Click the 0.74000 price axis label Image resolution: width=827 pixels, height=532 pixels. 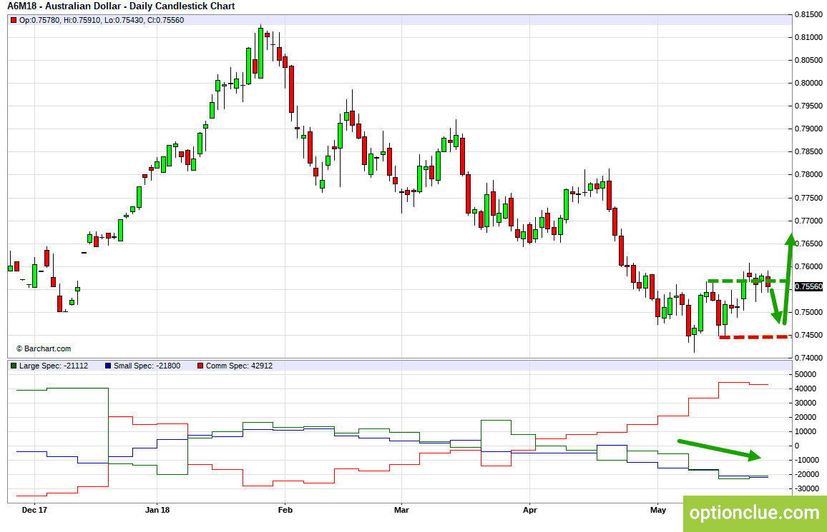tap(808, 358)
